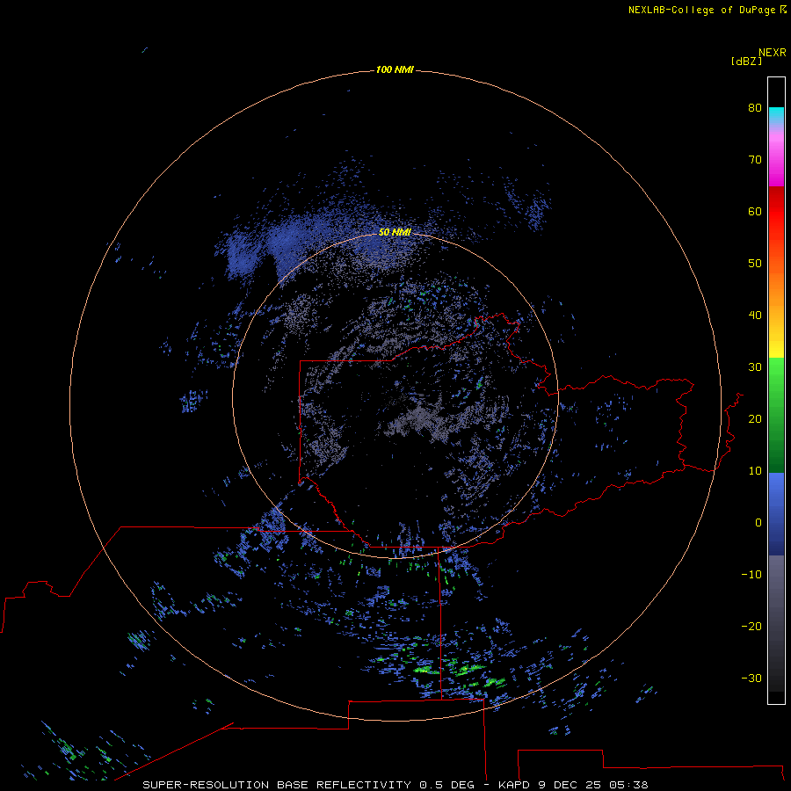Select the 0 value on the dBZ scale
This screenshot has height=791, width=791.
(x=758, y=523)
